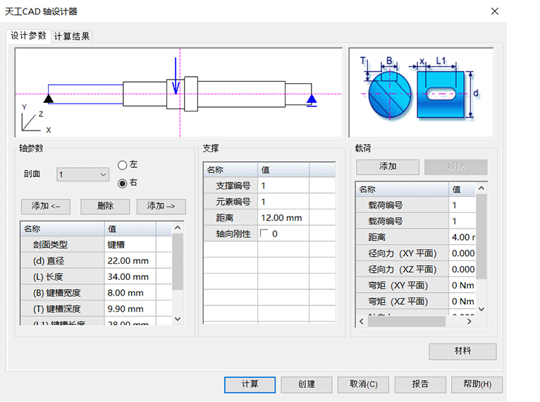Click right arrow of 载荷 horizontal scrollbar
The height and width of the screenshot is (402, 540).
pos(469,322)
